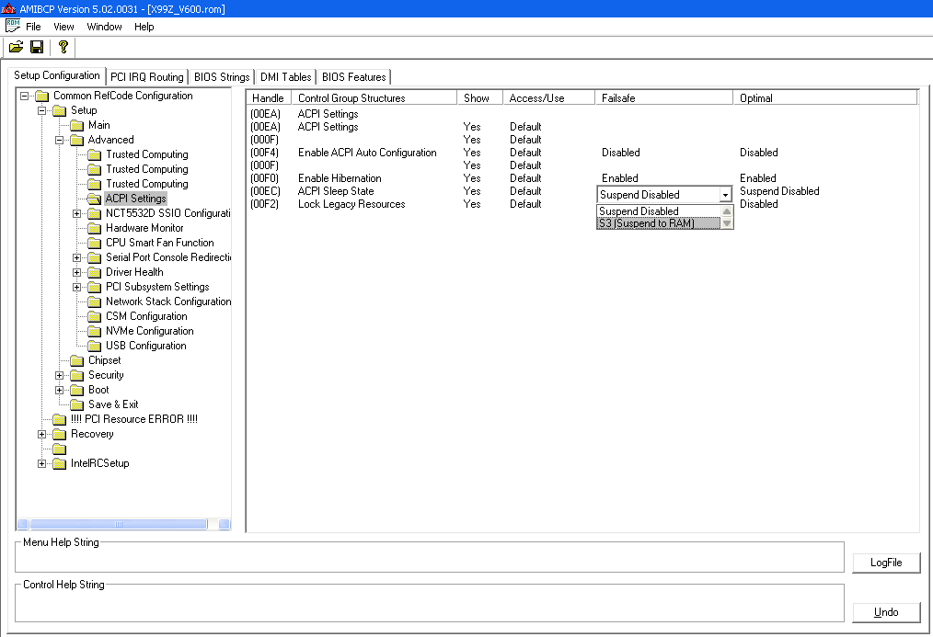Open the Window menu
The width and height of the screenshot is (933, 637).
103,27
